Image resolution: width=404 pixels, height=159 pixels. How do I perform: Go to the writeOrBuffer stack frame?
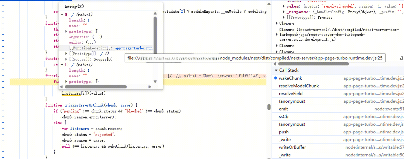pos(292,147)
